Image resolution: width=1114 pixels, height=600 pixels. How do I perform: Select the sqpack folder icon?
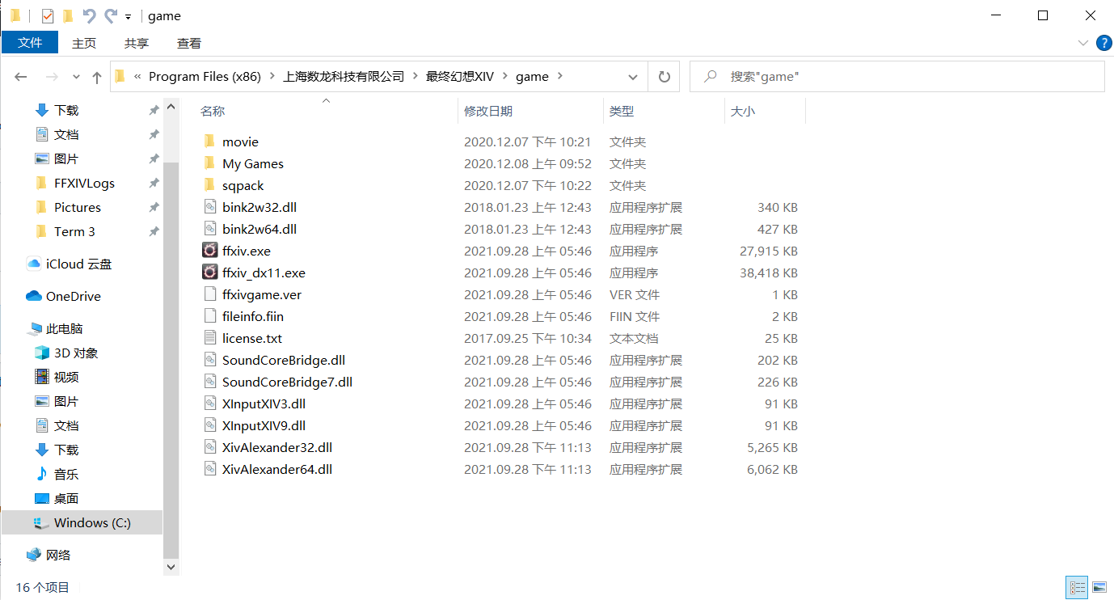(209, 185)
